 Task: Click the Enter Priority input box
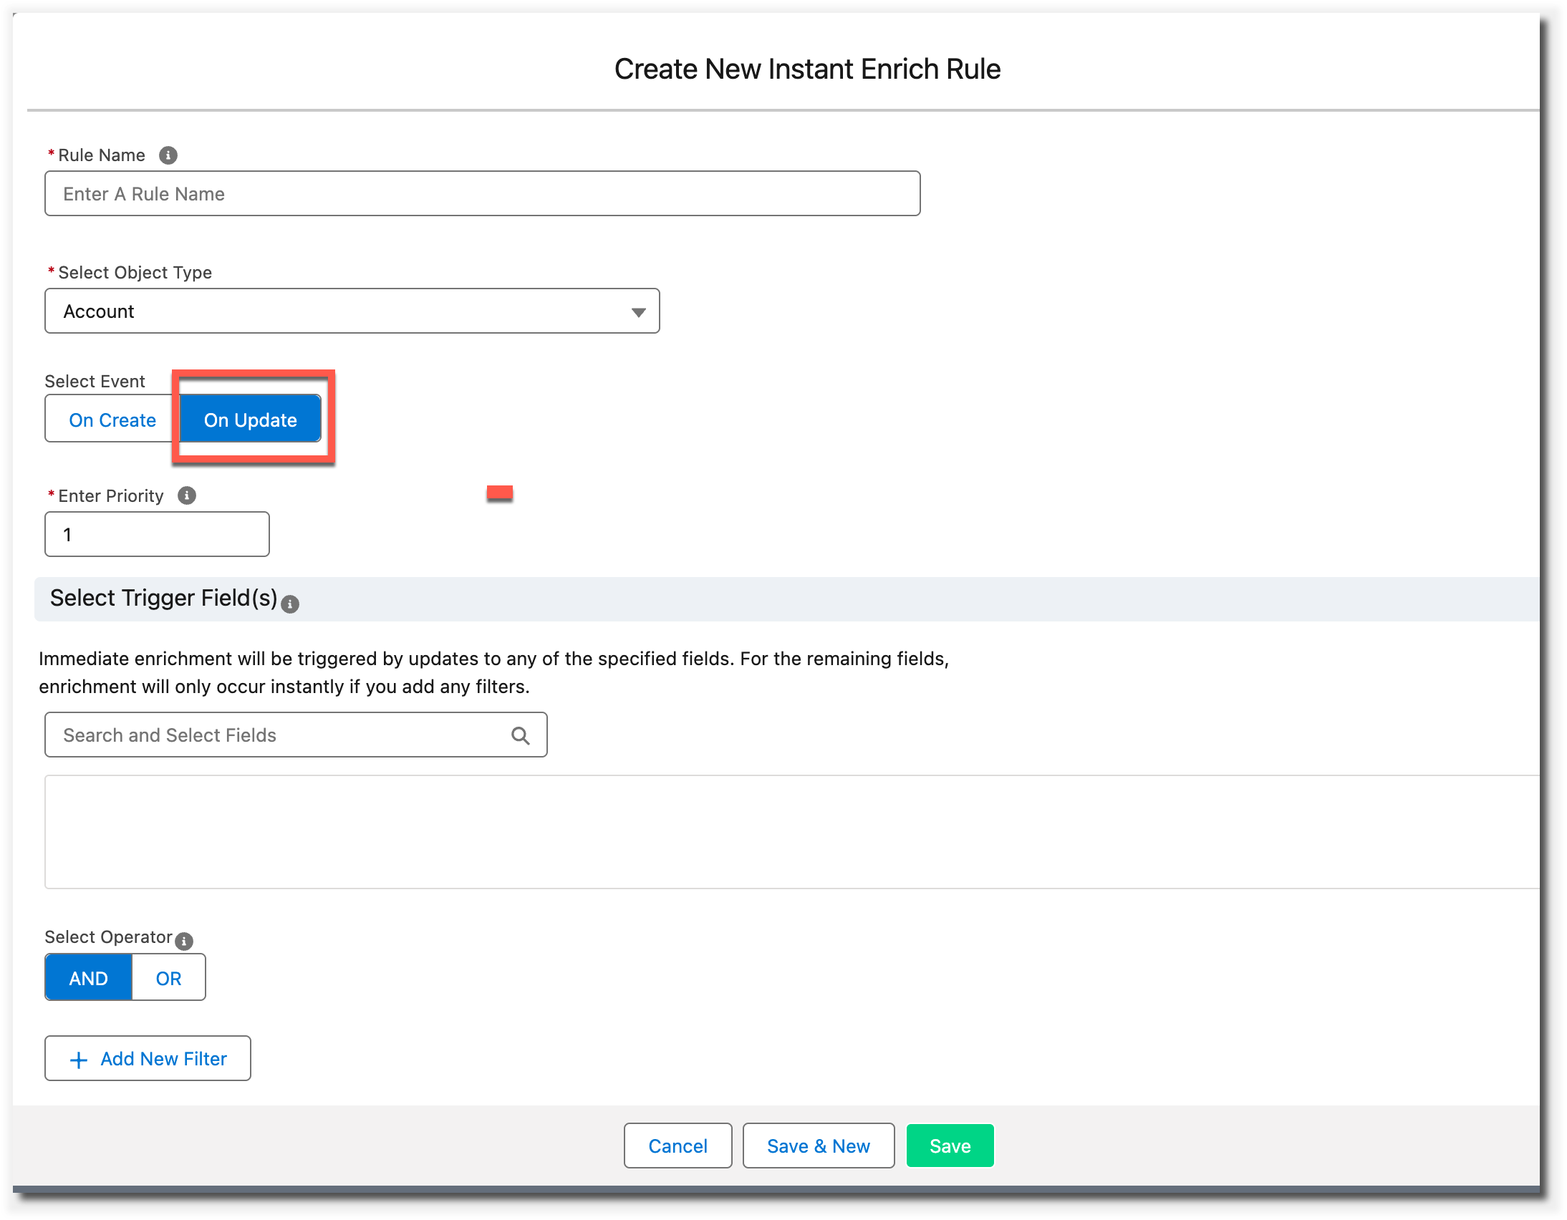[x=157, y=534]
